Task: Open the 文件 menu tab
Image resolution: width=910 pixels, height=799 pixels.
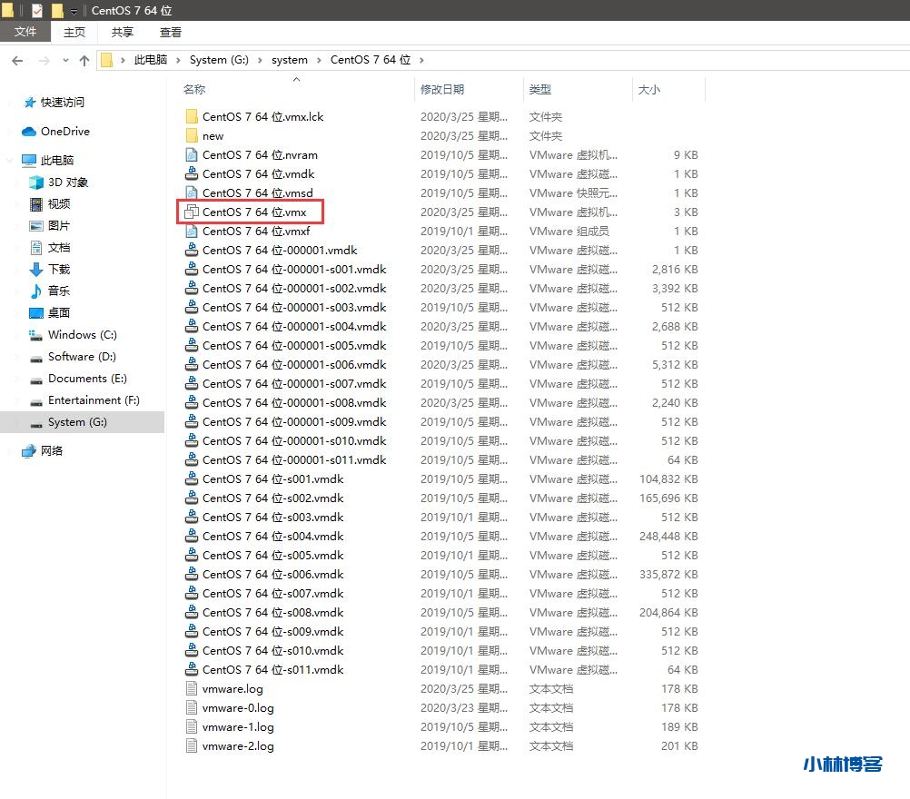Action: (x=25, y=32)
